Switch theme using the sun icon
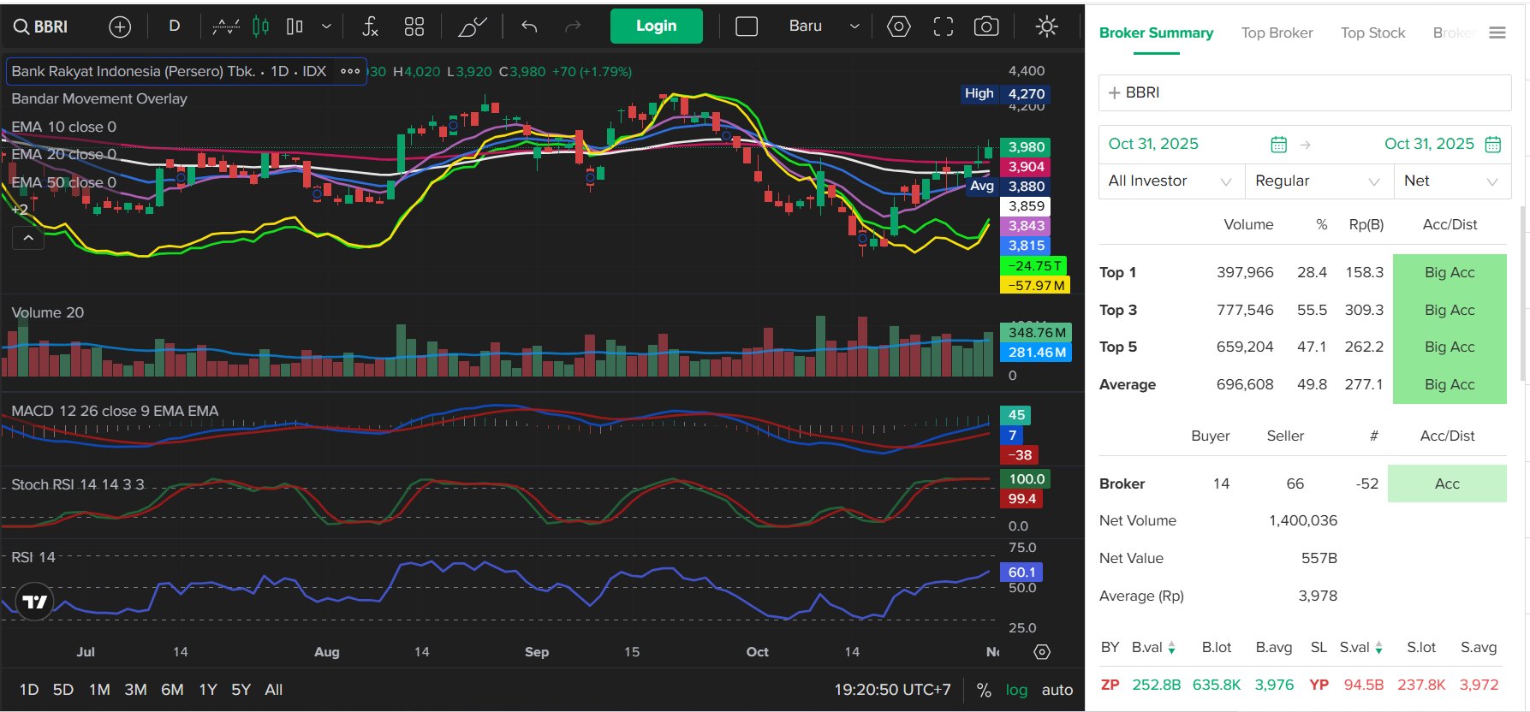1530x712 pixels. coord(1046,27)
